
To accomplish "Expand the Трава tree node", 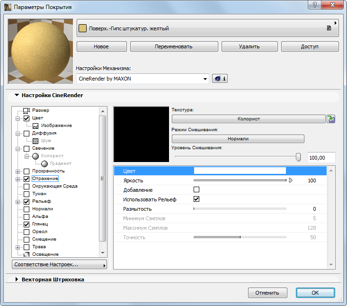I will tap(18, 247).
